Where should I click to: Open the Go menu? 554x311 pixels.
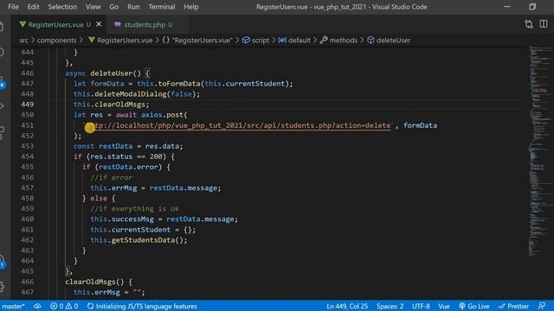click(x=113, y=7)
